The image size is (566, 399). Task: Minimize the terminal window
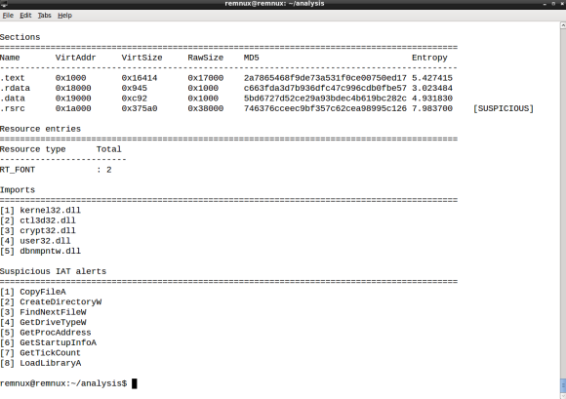tap(545, 4)
